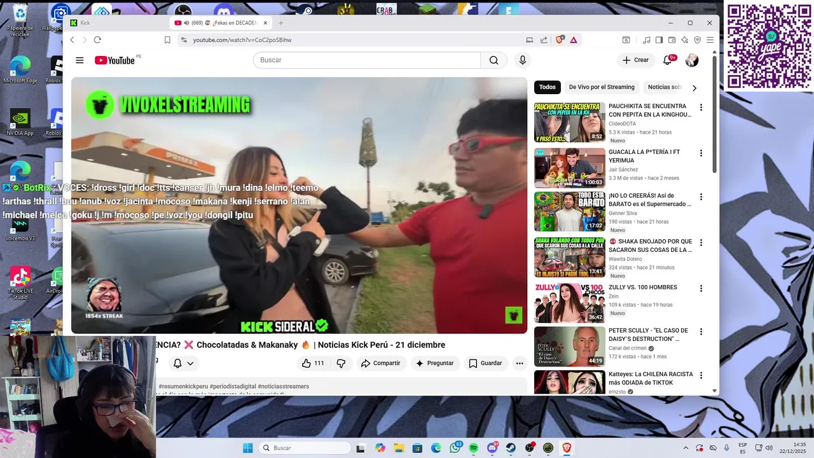The height and width of the screenshot is (458, 814).
Task: Select the De Vivo por el Streaming chip
Action: 602,87
